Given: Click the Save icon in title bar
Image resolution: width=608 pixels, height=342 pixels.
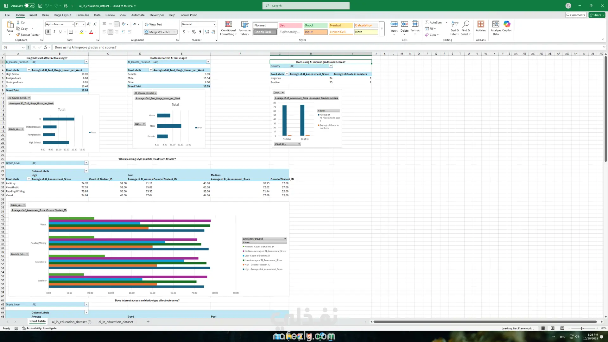Looking at the screenshot, I should pyautogui.click(x=40, y=6).
